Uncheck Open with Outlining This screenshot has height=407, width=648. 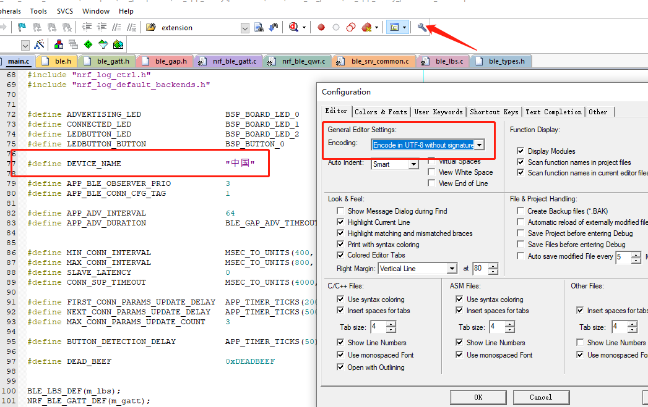pyautogui.click(x=340, y=367)
